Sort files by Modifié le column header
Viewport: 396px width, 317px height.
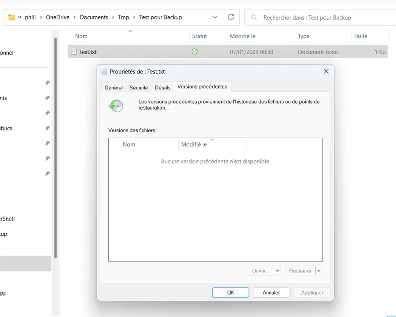(x=242, y=36)
